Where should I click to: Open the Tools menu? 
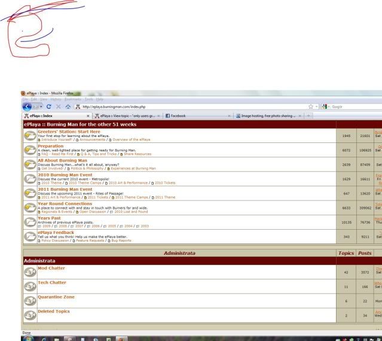click(88, 99)
